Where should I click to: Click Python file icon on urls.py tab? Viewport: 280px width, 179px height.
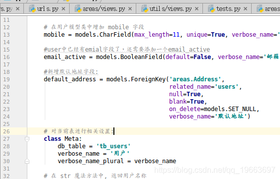(x=32, y=9)
